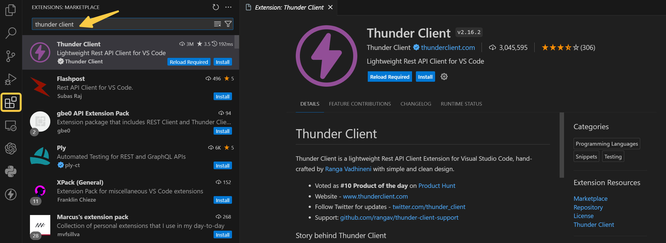Viewport: 666px width, 243px height.
Task: Open the Explorer view in activity bar
Action: (11, 10)
